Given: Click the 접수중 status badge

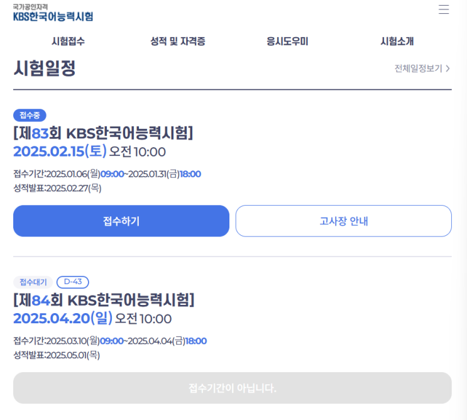Looking at the screenshot, I should (30, 115).
